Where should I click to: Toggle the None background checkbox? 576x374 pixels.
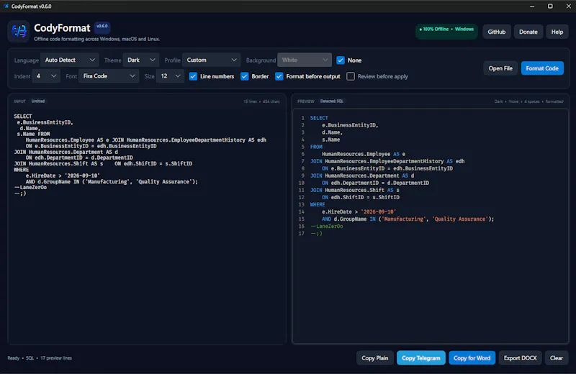point(341,60)
